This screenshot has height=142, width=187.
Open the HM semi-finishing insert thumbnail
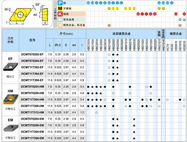[x=10, y=99]
